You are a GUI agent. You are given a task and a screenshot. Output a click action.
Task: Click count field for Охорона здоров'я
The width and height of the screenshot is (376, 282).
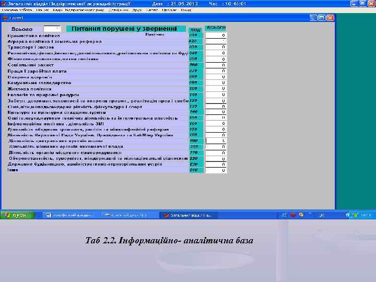pyautogui.click(x=216, y=77)
